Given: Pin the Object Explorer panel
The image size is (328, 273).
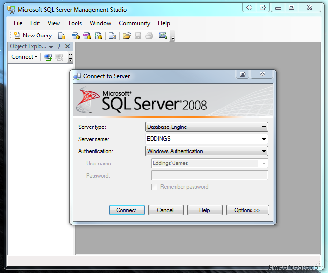Looking at the screenshot, I should point(59,46).
